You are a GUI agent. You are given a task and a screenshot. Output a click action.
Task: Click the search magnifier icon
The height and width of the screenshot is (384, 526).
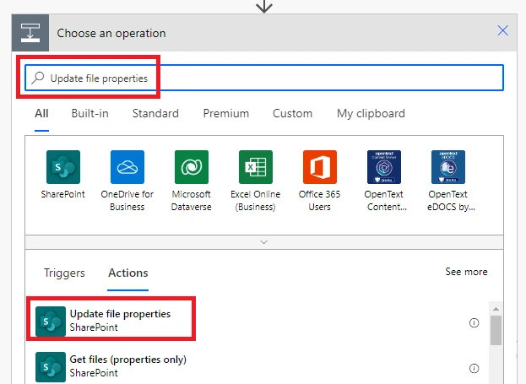pos(37,78)
